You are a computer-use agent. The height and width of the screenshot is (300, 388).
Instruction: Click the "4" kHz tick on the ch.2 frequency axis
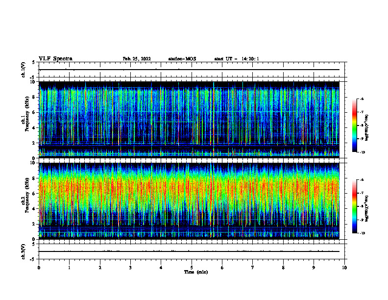[x=34, y=209]
